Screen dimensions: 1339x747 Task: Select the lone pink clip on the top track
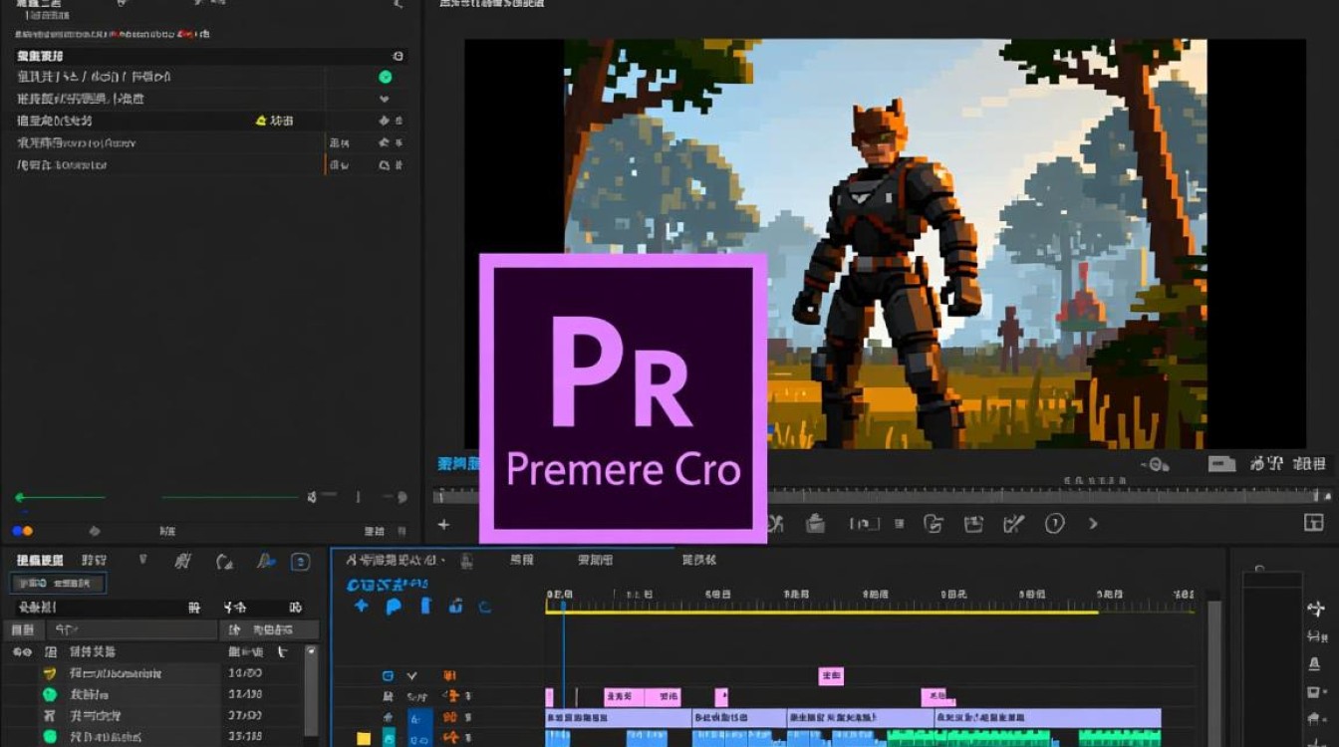pos(831,676)
